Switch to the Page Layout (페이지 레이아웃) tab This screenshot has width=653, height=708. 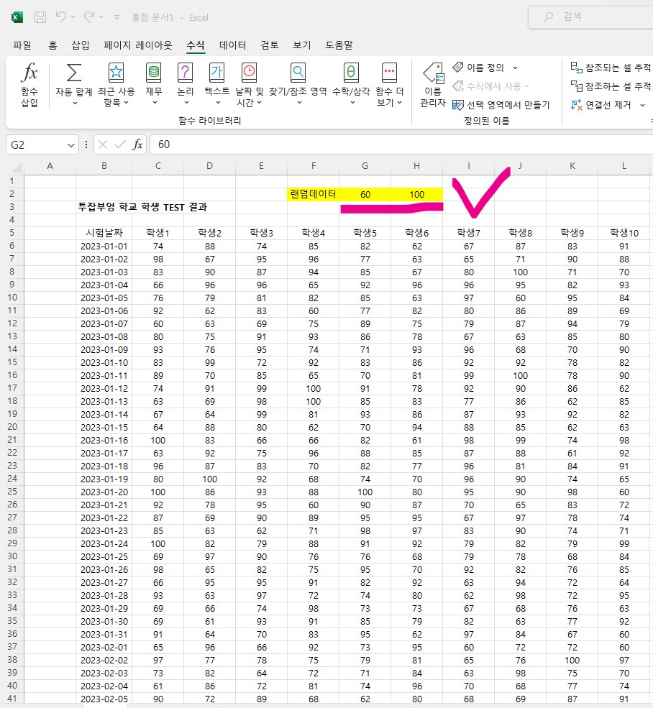click(138, 45)
